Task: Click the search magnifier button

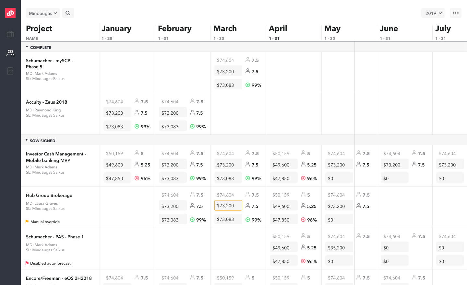Action: click(x=68, y=13)
